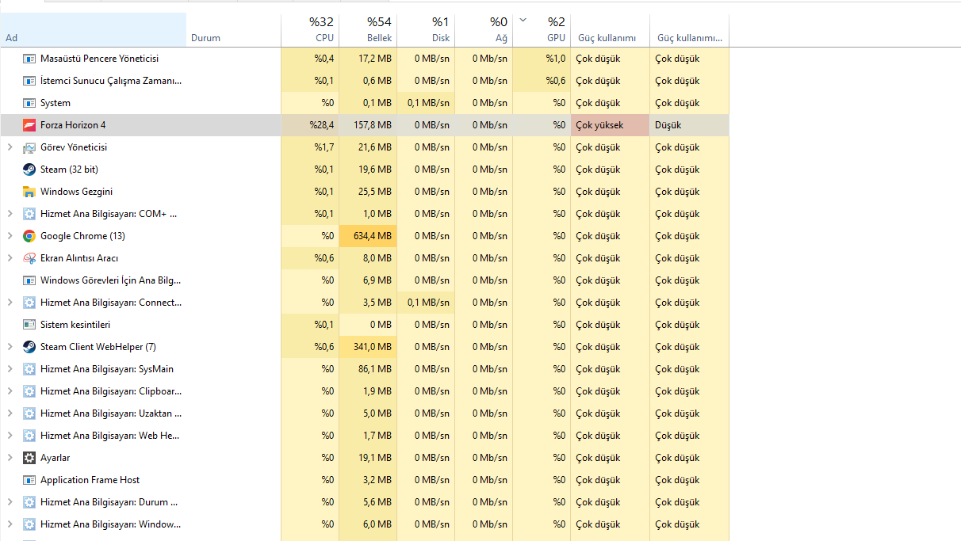The height and width of the screenshot is (541, 961).
Task: Expand the Google Chrome (13) process group
Action: tap(10, 236)
